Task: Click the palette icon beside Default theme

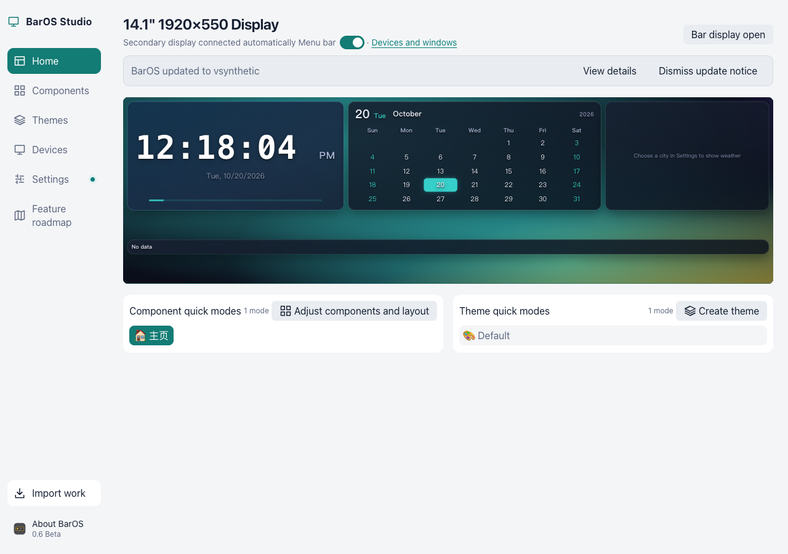Action: pyautogui.click(x=469, y=335)
